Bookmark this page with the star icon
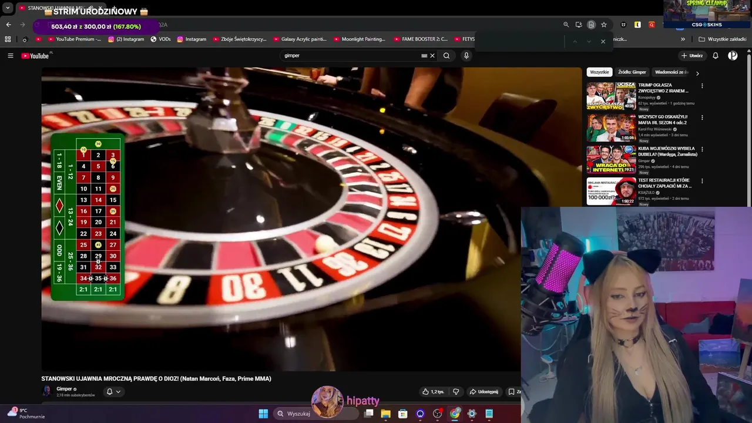 tap(603, 25)
